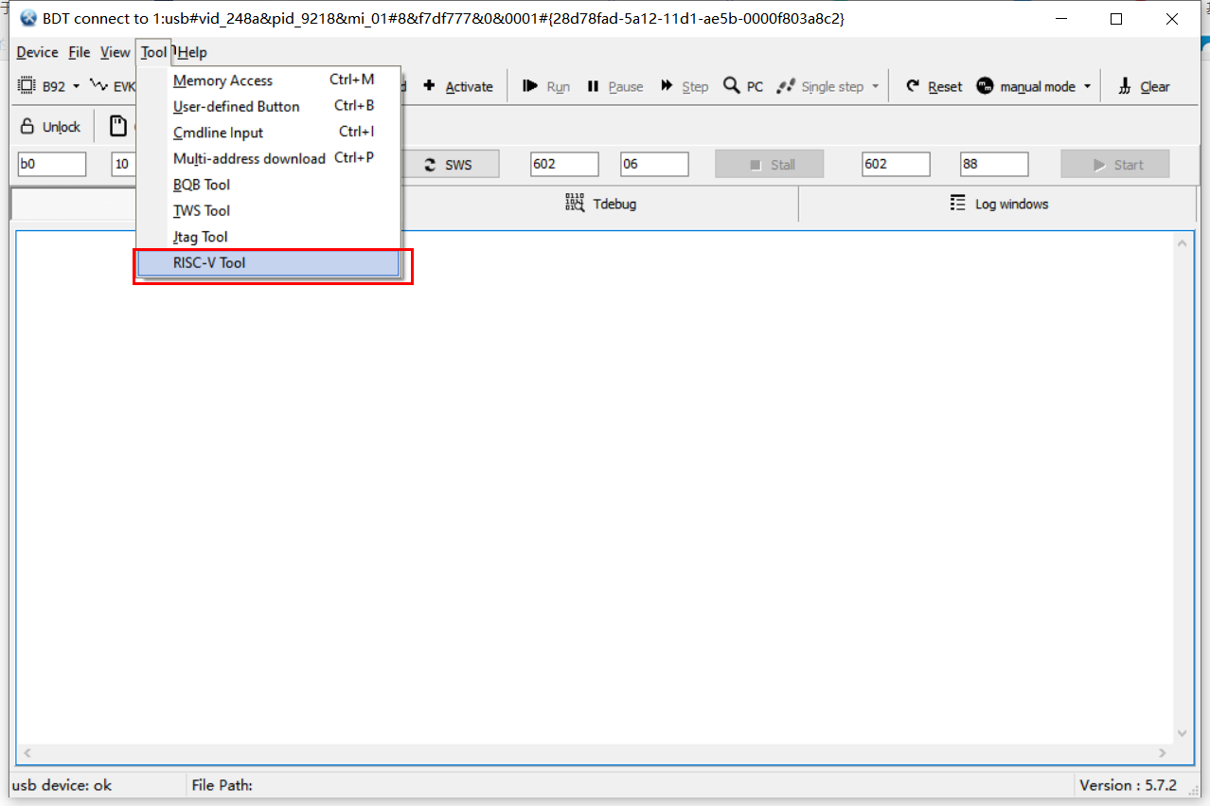Click the Unlock padlock icon

[27, 127]
